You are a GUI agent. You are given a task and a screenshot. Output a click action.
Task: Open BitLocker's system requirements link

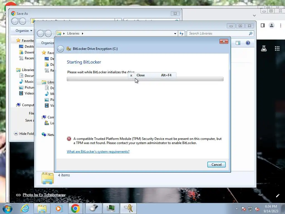coord(98,151)
